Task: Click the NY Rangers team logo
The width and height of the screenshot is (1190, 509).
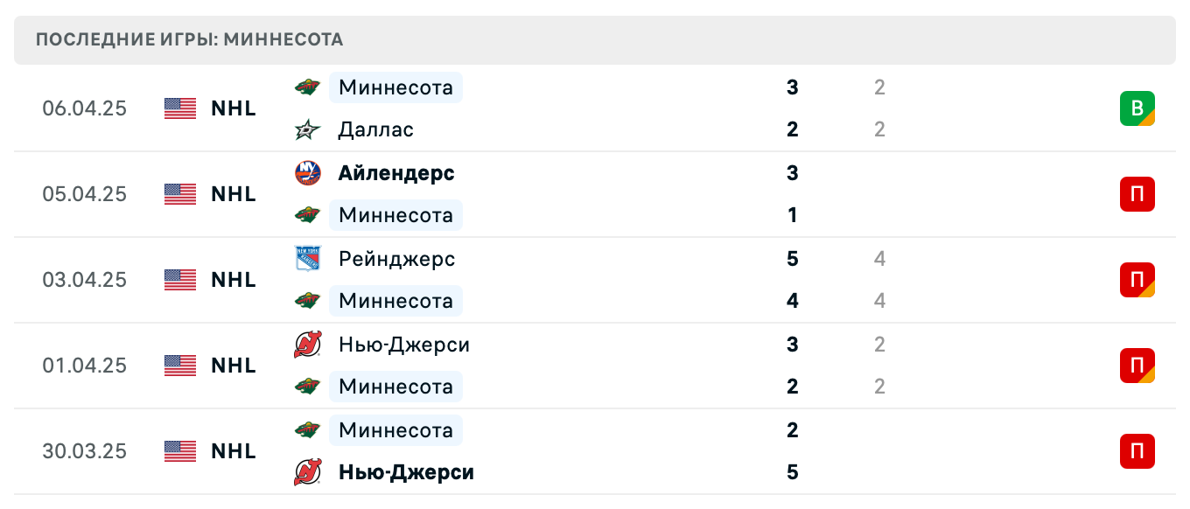Action: (x=308, y=259)
